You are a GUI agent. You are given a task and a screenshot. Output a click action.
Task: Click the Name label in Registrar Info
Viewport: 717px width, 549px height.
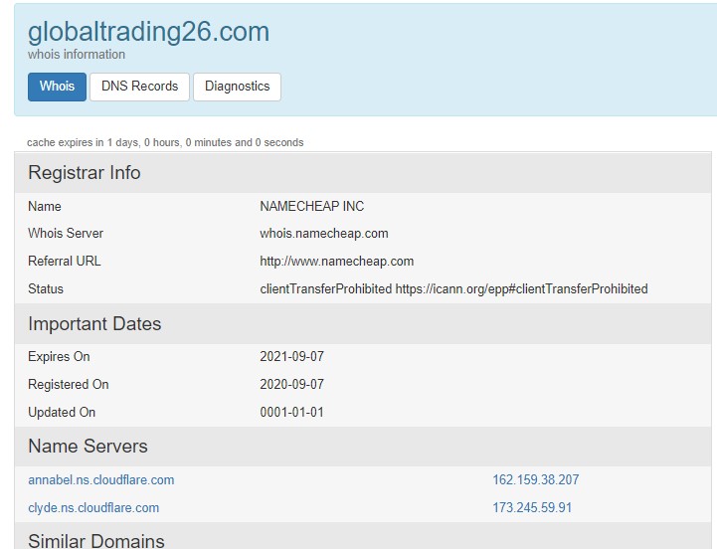pos(45,206)
